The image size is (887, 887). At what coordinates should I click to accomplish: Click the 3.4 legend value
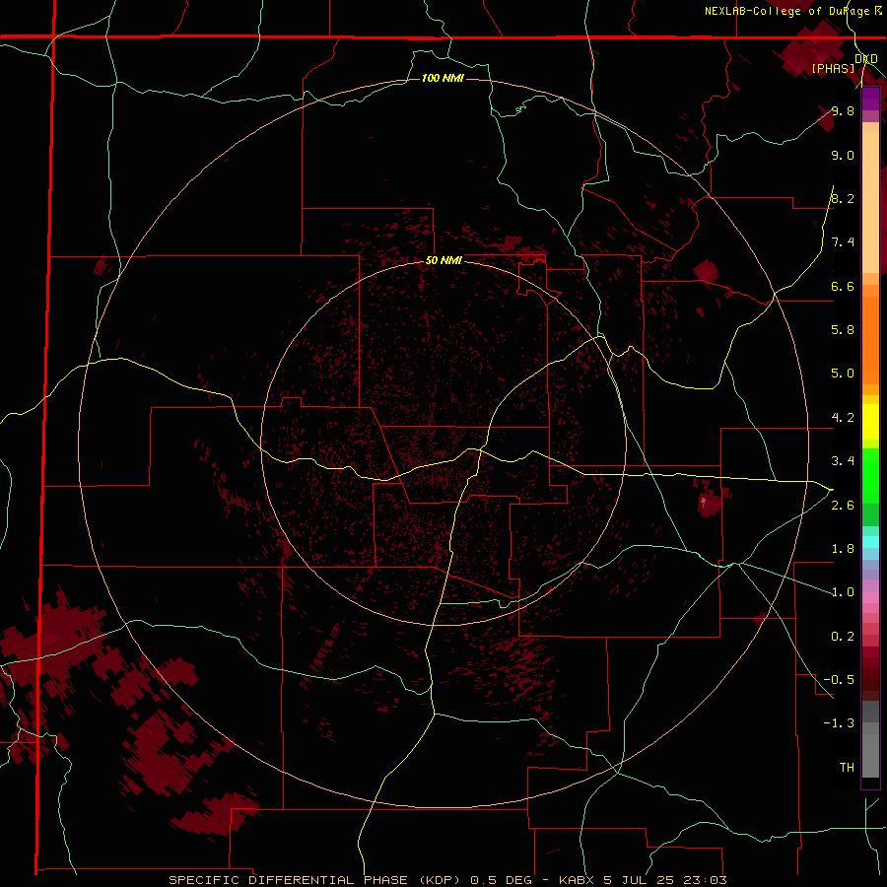pyautogui.click(x=843, y=461)
